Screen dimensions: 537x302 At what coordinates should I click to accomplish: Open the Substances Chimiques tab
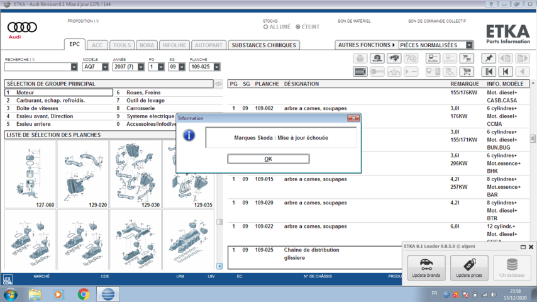pos(263,45)
